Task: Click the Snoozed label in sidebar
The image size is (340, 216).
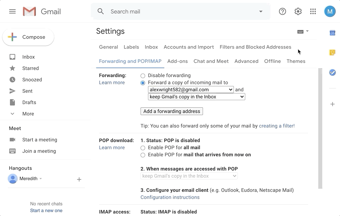Action: point(32,80)
